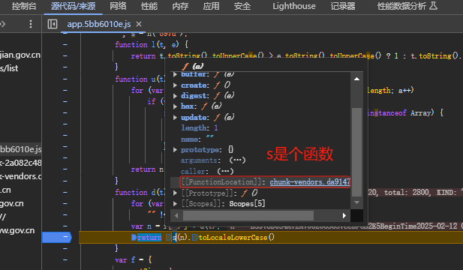This screenshot has height=270, width=463.
Task: Click the var f = { line
Action: [x=133, y=260]
